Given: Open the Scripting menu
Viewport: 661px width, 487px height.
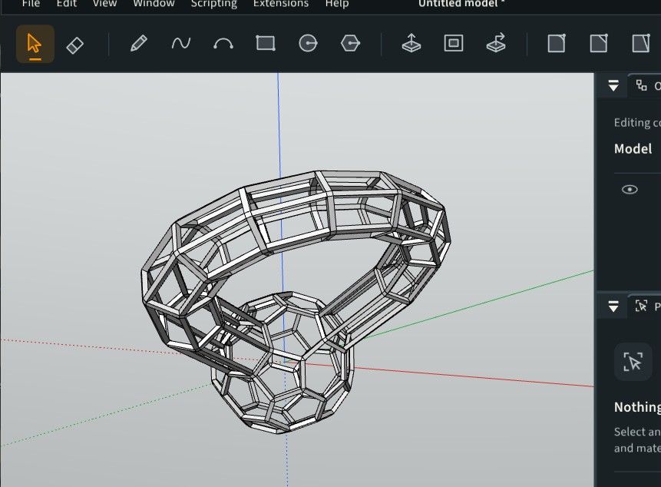Looking at the screenshot, I should tap(213, 4).
